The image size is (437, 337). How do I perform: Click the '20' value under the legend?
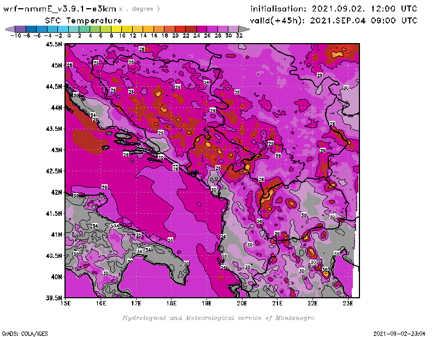[175, 35]
